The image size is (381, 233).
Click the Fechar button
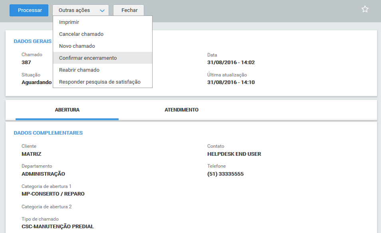[128, 10]
